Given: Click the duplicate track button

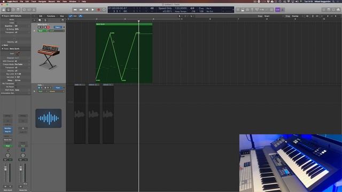Looking at the screenshot, I should pos(40,20).
